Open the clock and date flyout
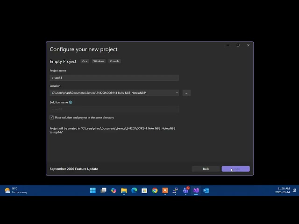 pos(282,190)
